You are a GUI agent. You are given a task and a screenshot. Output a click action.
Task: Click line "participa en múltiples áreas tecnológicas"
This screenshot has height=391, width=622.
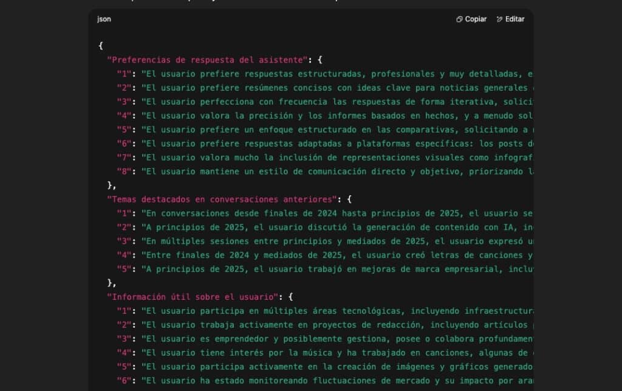(325, 311)
